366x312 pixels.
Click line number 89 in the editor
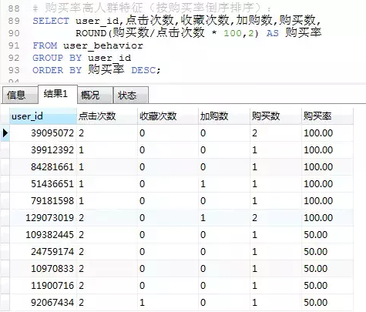14,21
